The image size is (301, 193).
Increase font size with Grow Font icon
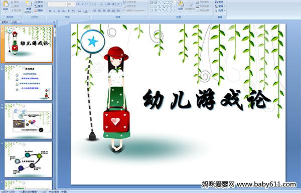[x=79, y=4]
